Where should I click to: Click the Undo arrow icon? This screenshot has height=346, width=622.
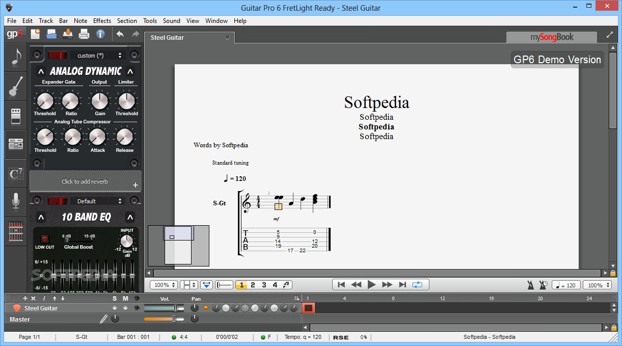pos(120,34)
